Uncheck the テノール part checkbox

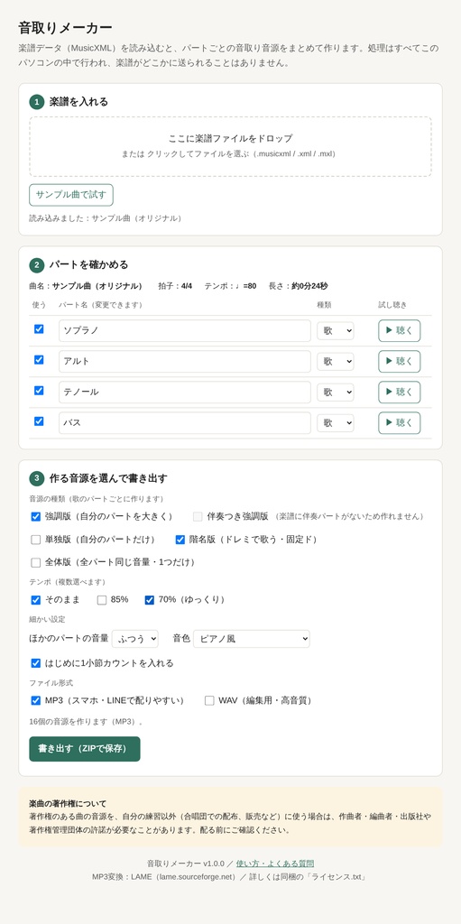[x=39, y=391]
